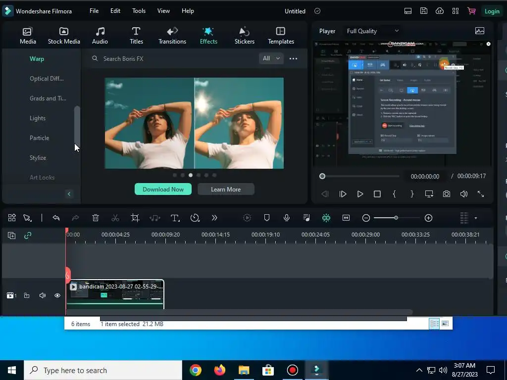Click the Learn More button
This screenshot has width=507, height=380.
point(226,190)
